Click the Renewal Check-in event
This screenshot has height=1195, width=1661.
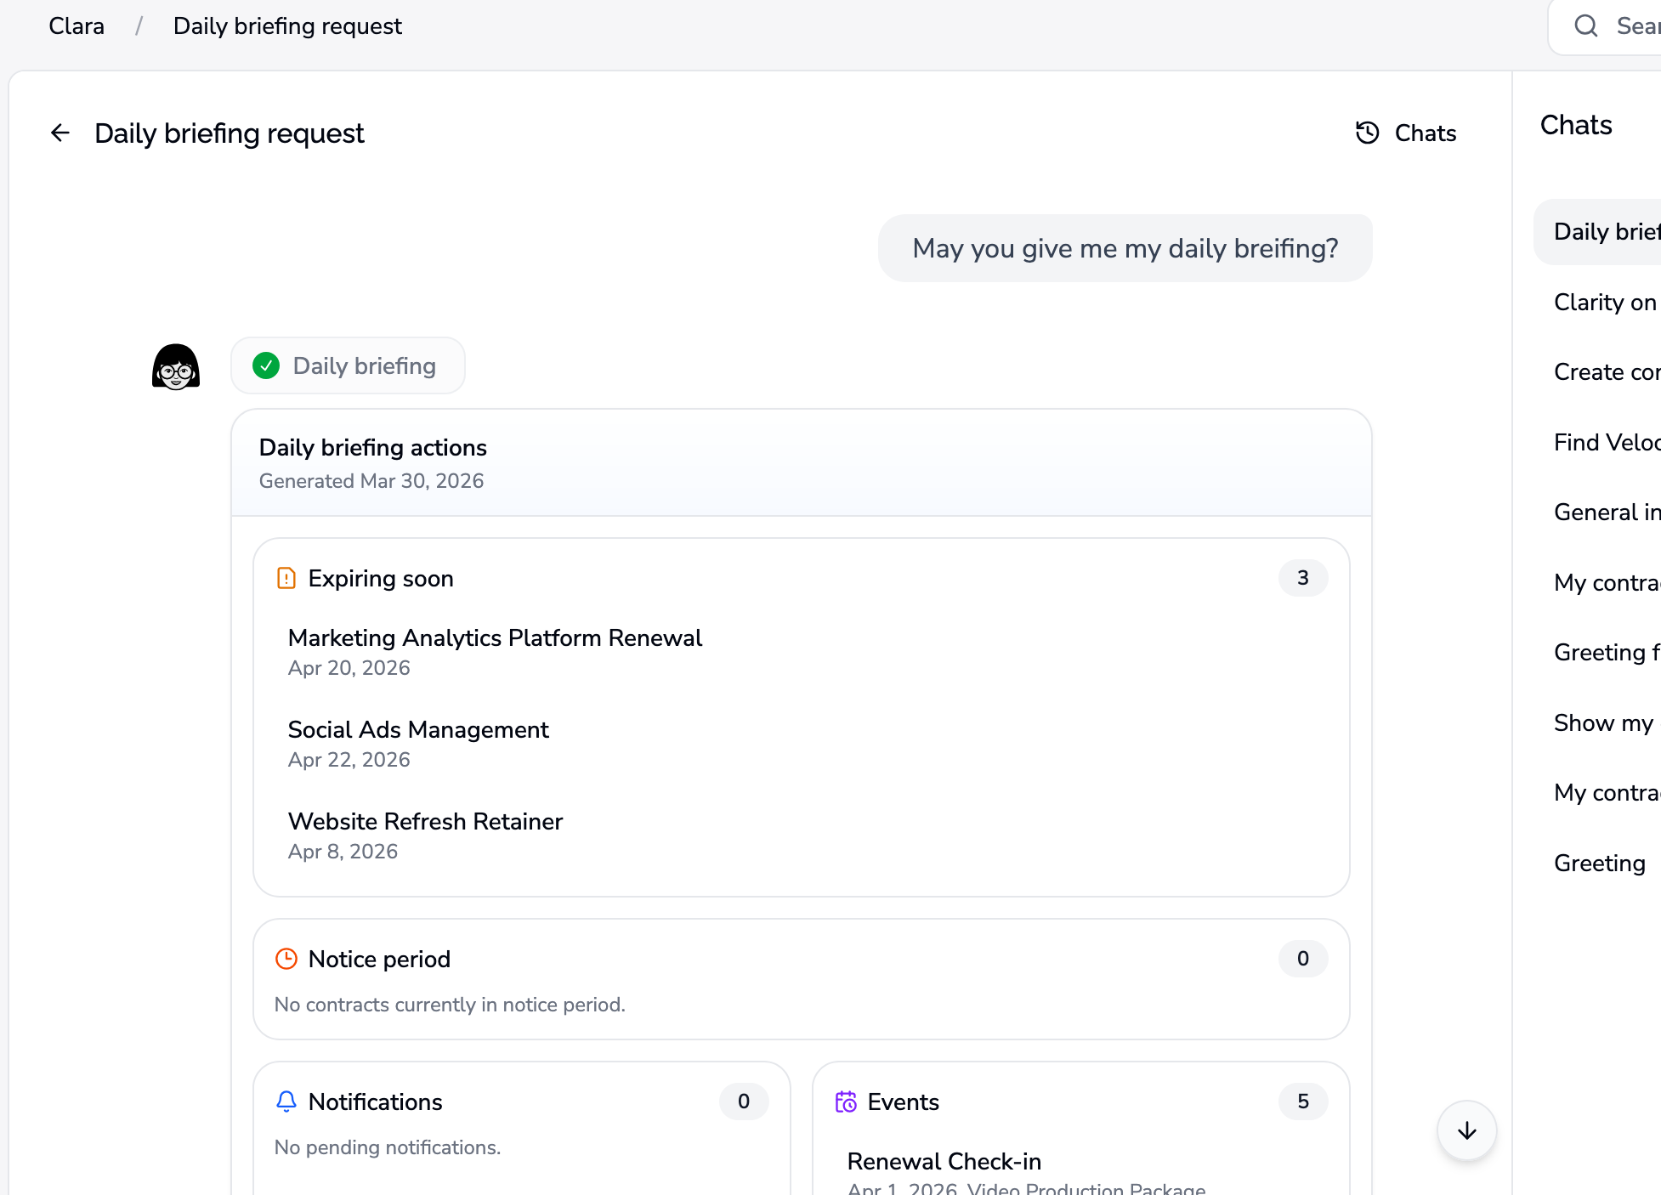944,1161
